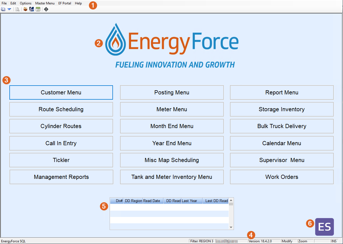Click the brown box toolbar icon
This screenshot has height=244, width=343.
(25, 9)
